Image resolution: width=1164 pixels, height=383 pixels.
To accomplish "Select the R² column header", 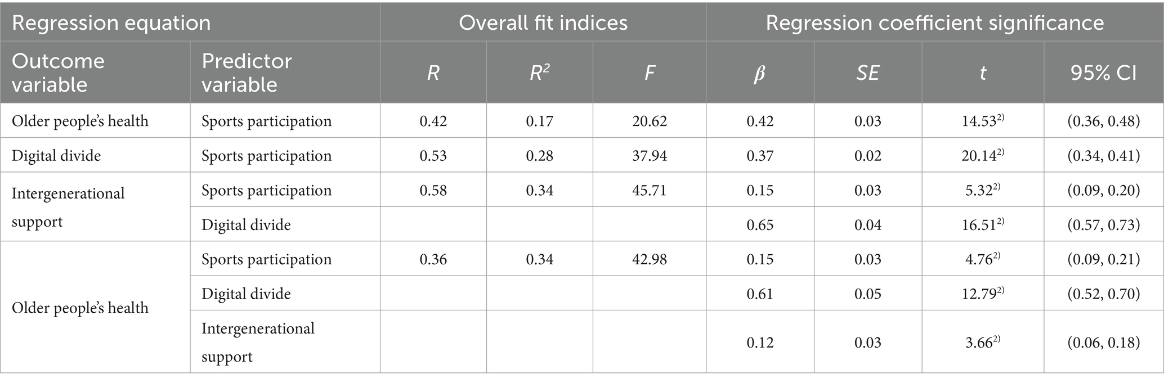I will tap(539, 73).
